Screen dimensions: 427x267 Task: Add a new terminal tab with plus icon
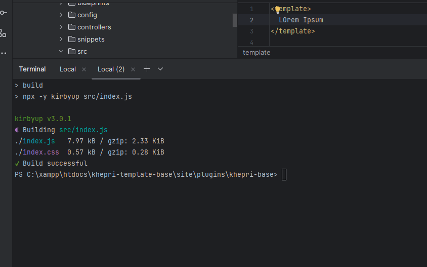pos(147,69)
